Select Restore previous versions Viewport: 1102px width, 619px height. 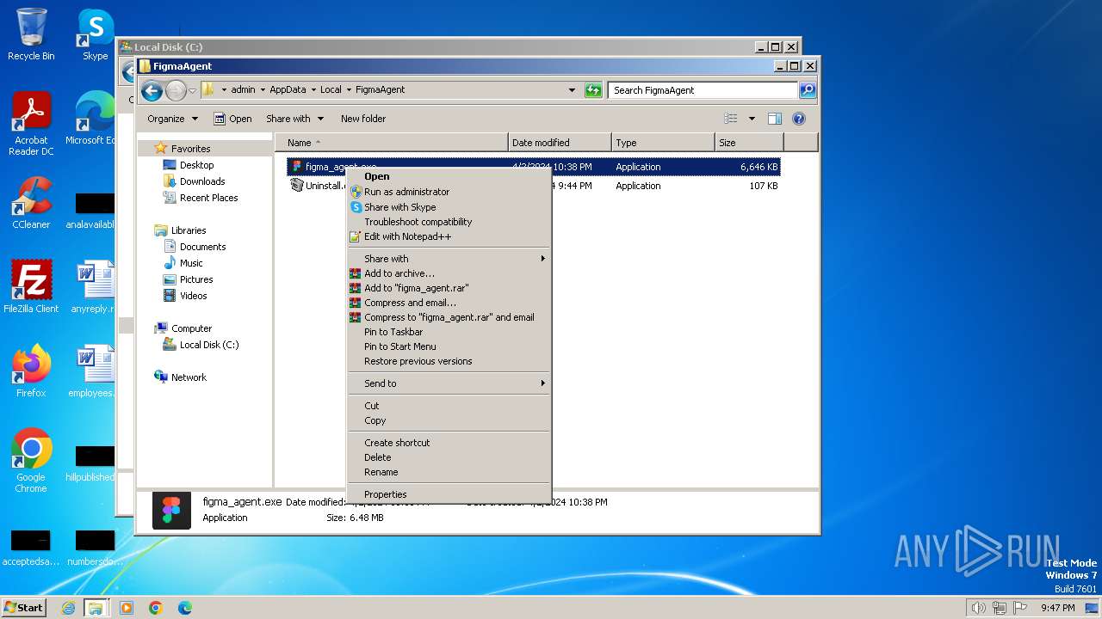(x=449, y=361)
